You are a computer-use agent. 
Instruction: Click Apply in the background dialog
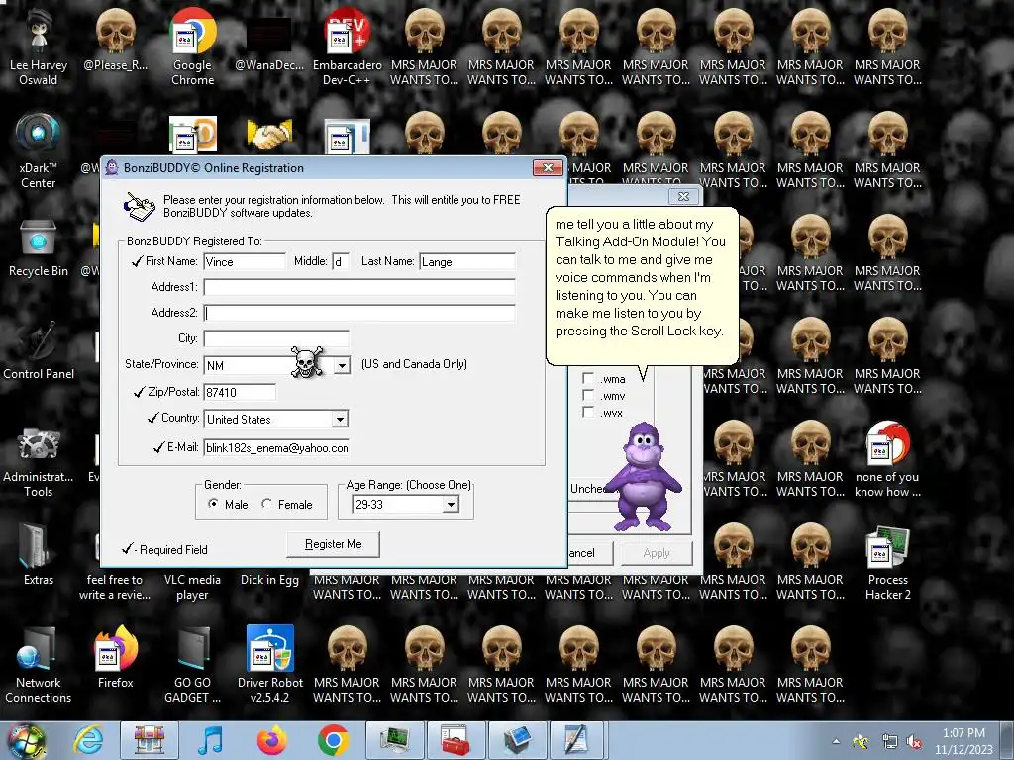tap(657, 553)
